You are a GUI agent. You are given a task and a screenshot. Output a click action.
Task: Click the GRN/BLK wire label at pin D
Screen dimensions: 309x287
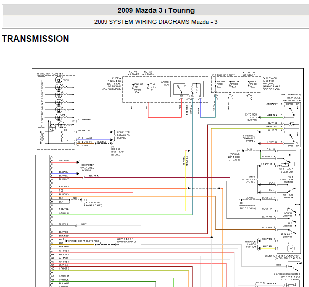(273, 116)
